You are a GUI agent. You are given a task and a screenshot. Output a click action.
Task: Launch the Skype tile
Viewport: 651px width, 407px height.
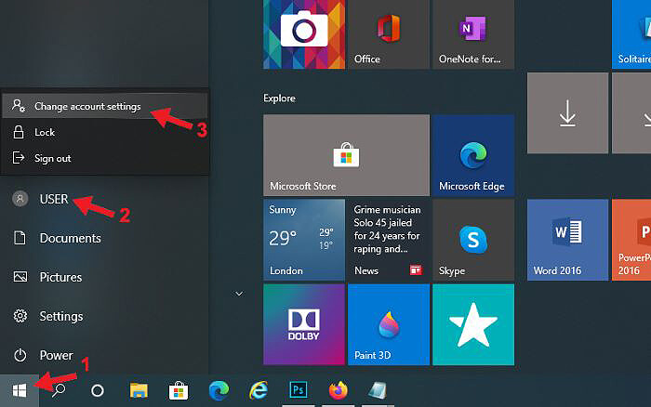click(x=473, y=240)
